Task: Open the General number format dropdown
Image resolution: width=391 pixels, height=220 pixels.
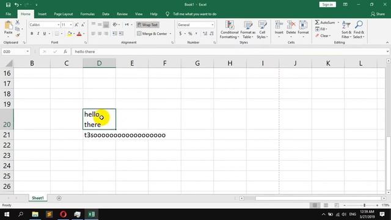Action: point(213,25)
